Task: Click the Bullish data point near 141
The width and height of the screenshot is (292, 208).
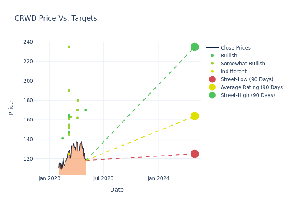Action: point(63,139)
